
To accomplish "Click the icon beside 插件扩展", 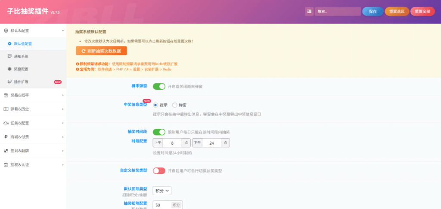I will [9, 82].
